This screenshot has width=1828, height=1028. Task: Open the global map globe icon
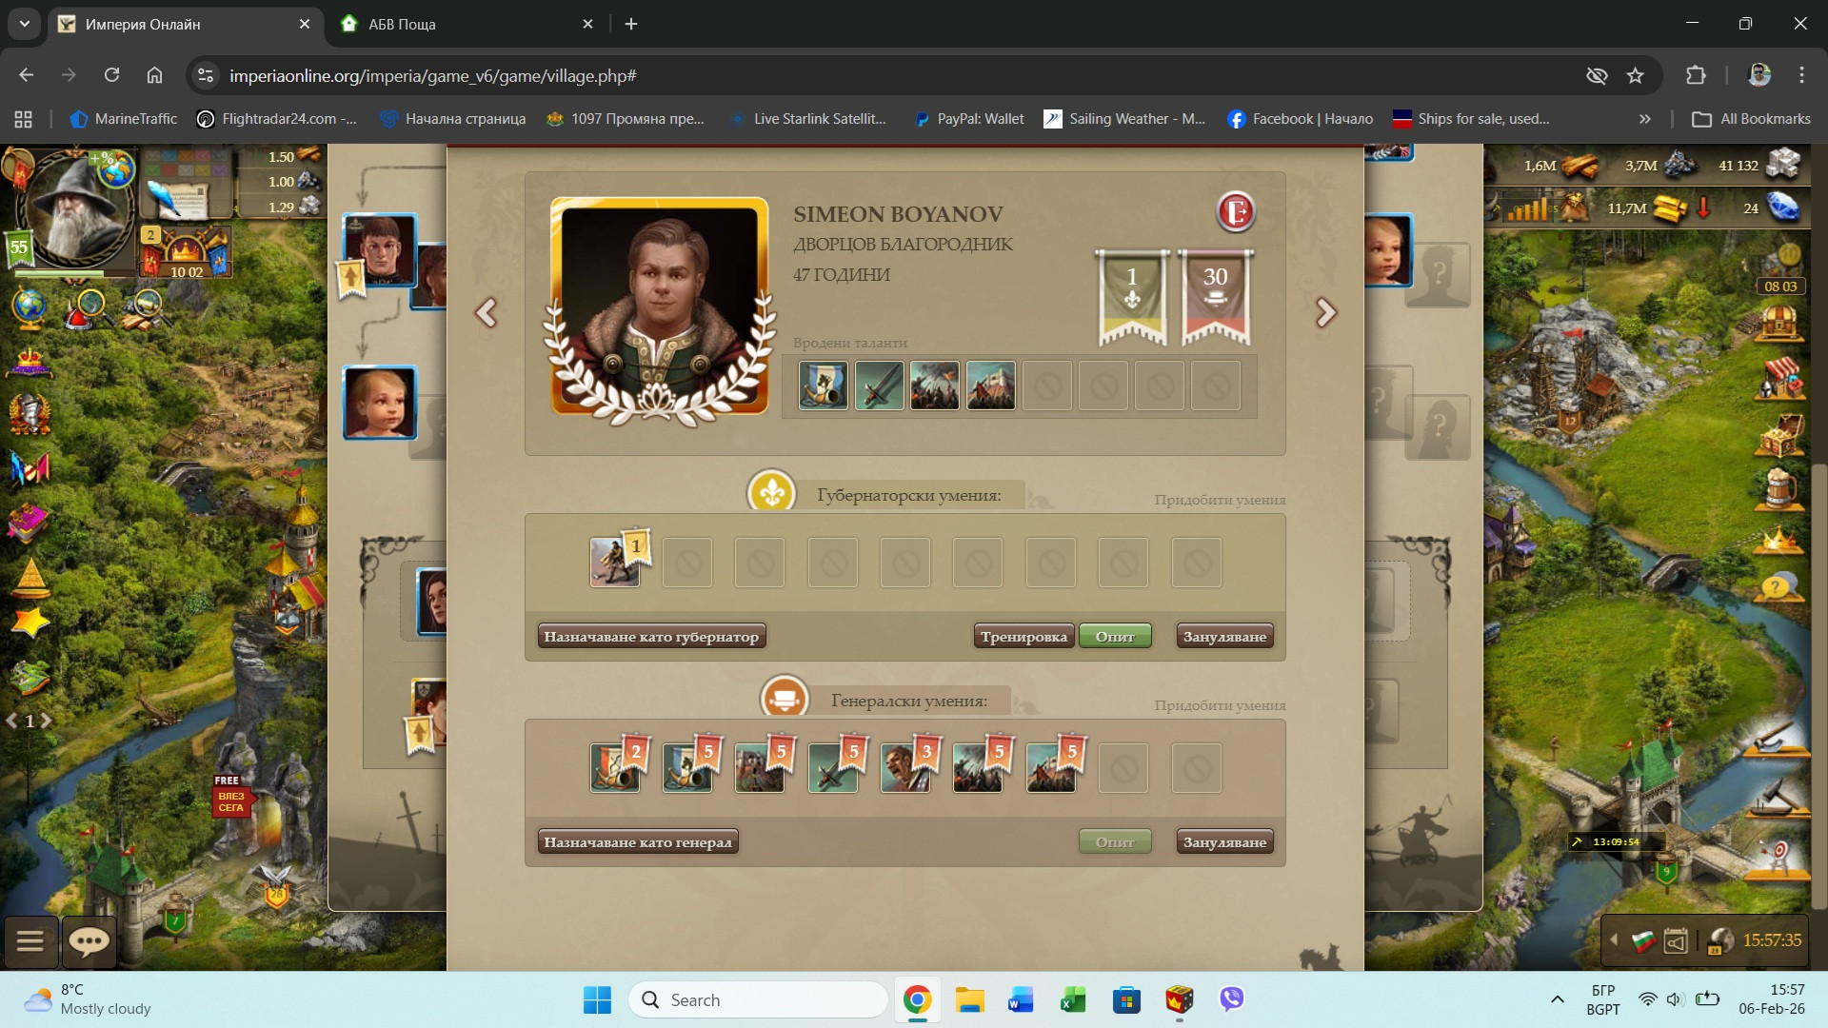click(29, 306)
